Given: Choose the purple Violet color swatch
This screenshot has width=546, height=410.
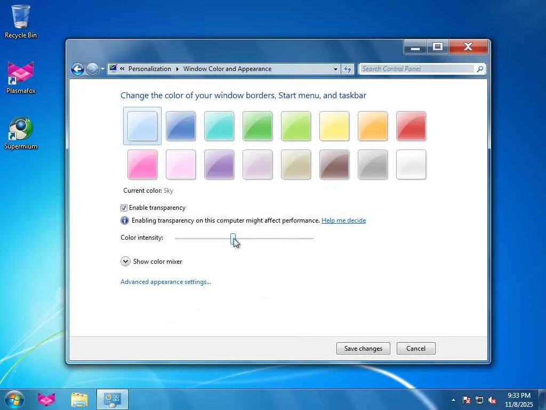Looking at the screenshot, I should click(219, 164).
